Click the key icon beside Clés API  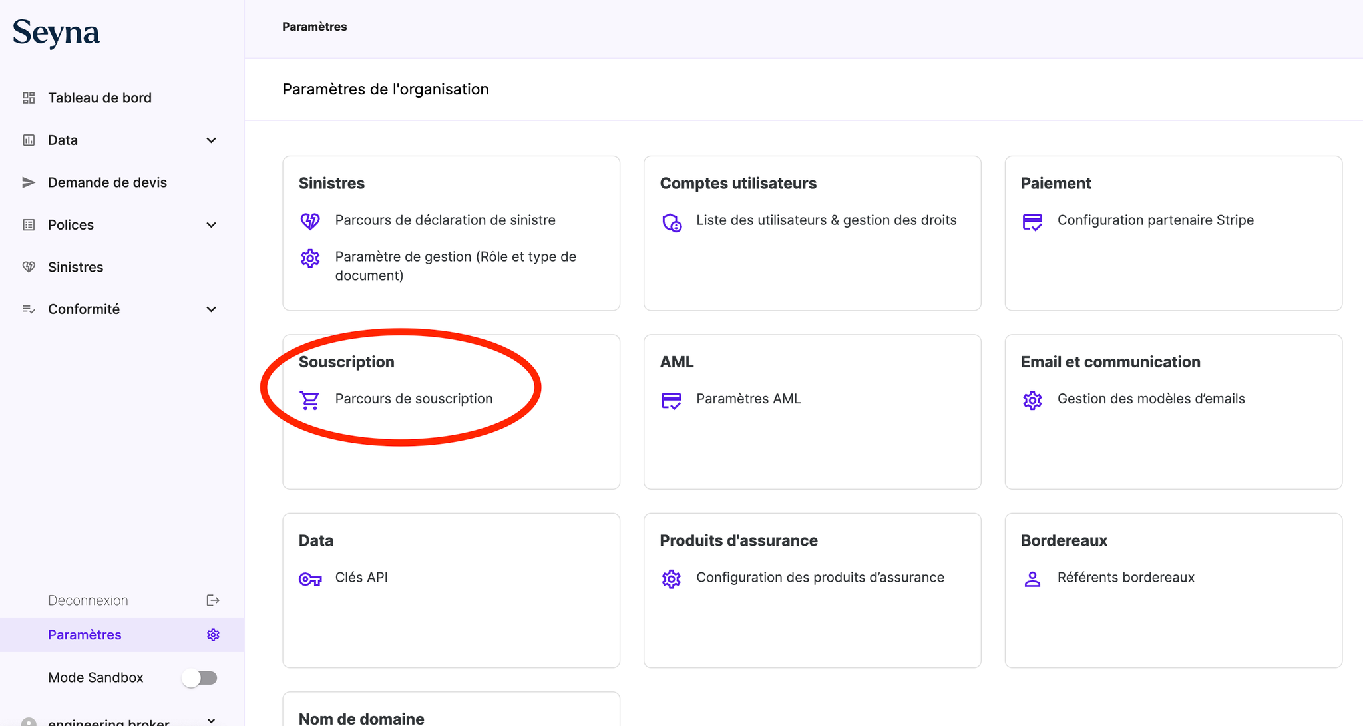point(310,579)
